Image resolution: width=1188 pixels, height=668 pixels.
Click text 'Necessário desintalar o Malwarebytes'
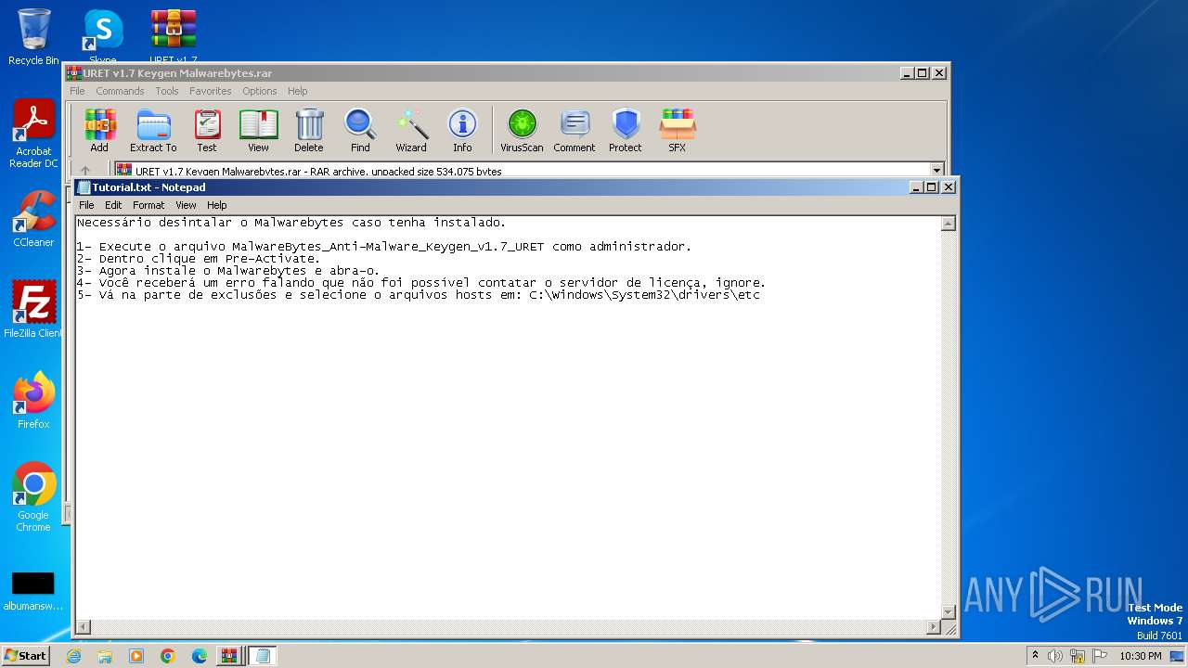(211, 223)
